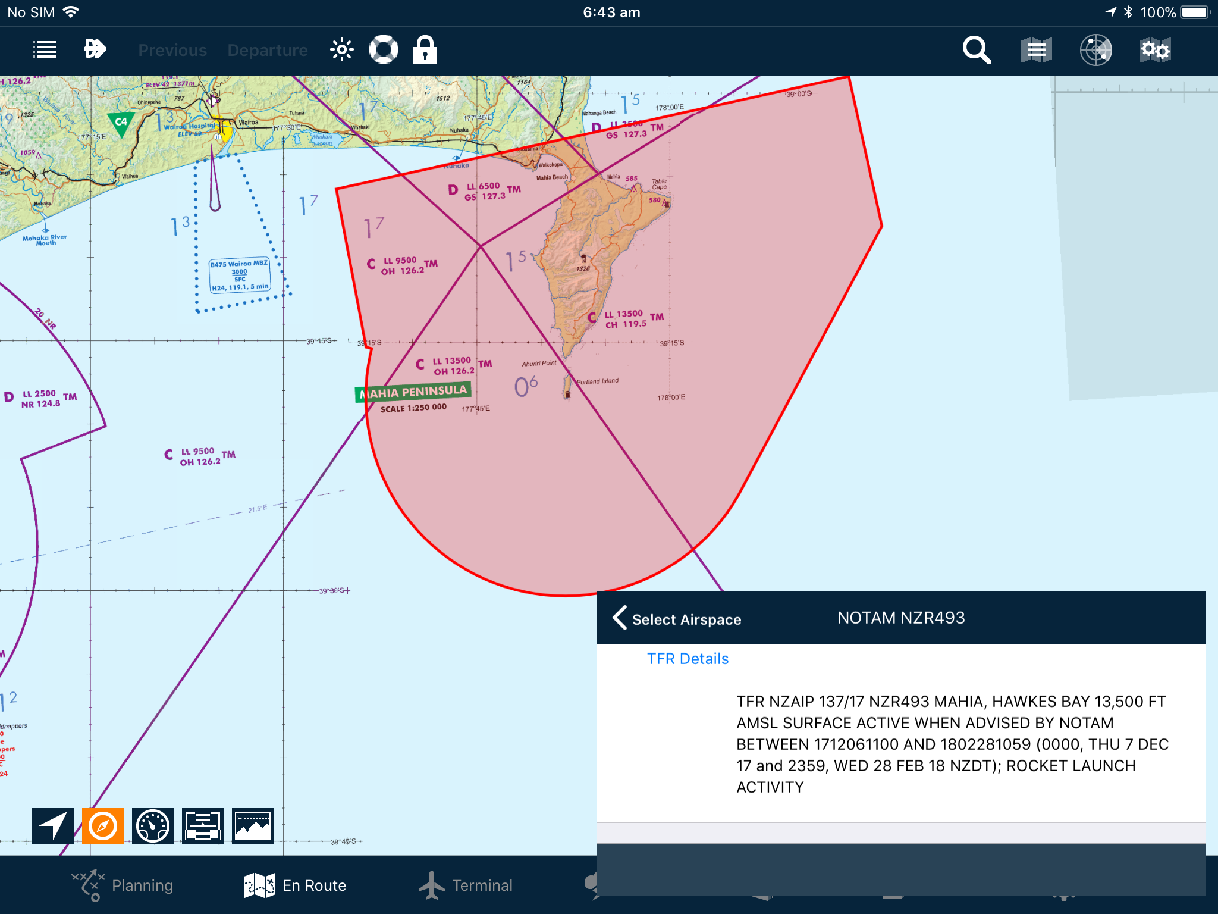Open the hamburger menu icon

[x=45, y=49]
